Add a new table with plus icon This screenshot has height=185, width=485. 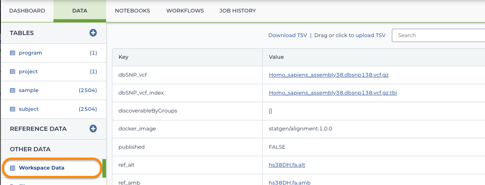(x=93, y=32)
